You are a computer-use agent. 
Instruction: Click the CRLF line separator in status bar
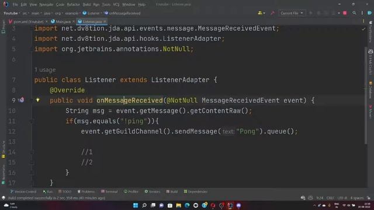(330, 198)
